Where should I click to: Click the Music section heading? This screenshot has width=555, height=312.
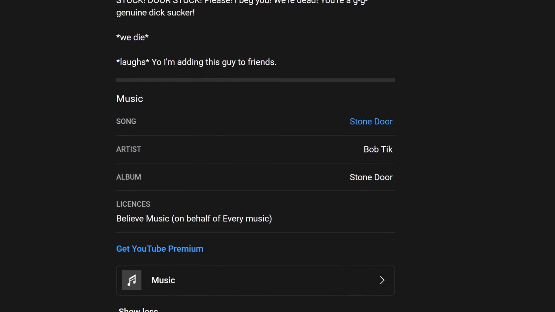129,99
